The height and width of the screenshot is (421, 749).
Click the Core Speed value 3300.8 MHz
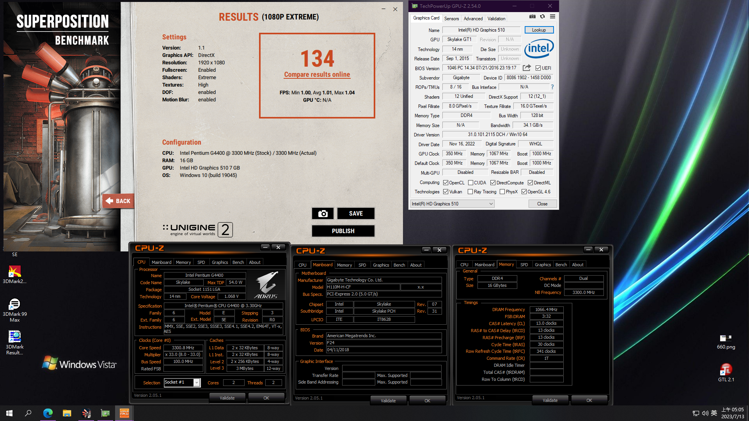(183, 348)
